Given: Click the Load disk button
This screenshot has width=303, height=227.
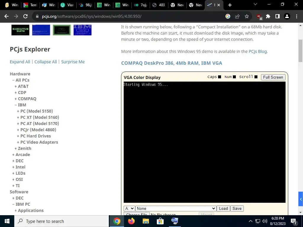Looking at the screenshot, I should [x=223, y=208].
